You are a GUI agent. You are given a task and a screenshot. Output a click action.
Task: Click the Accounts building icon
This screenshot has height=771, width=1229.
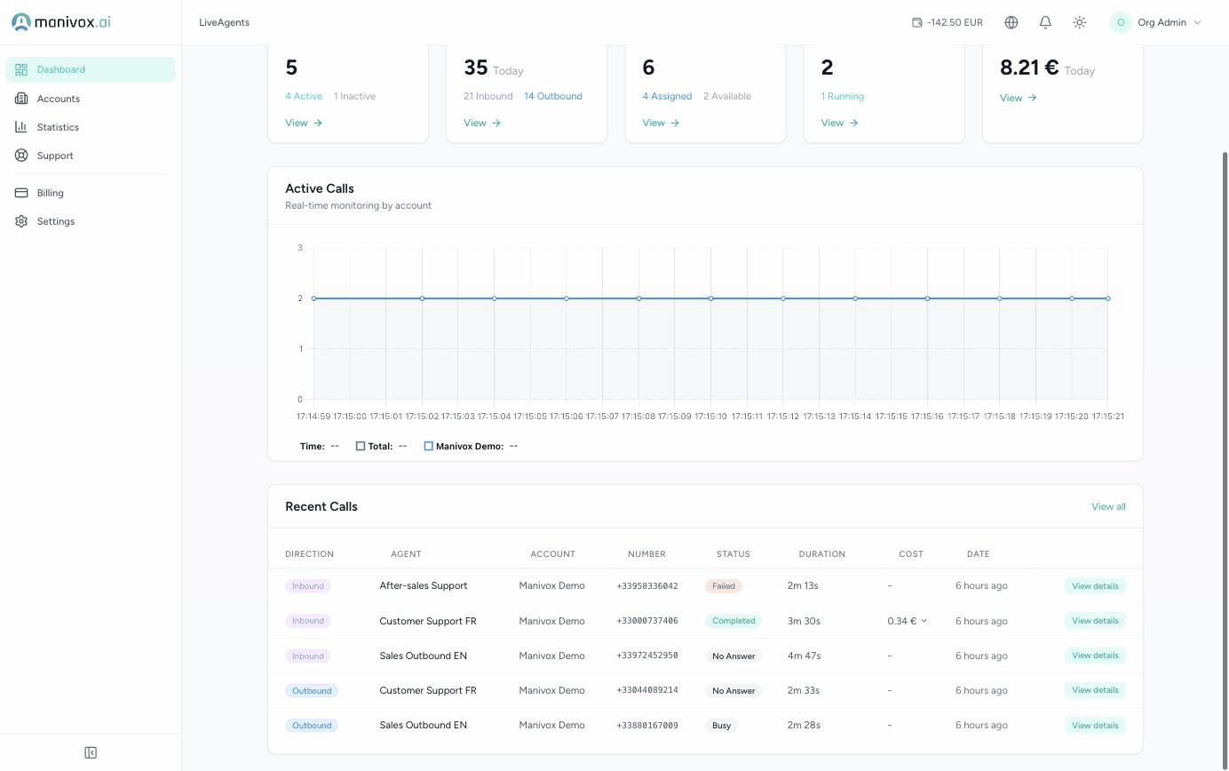[21, 99]
